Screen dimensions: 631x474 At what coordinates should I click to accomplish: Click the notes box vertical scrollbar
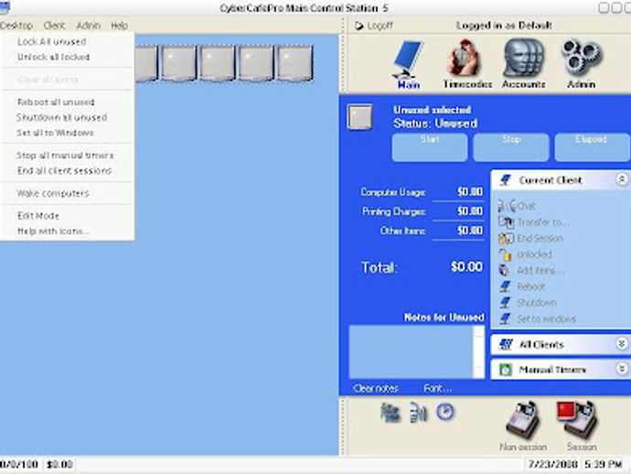tap(479, 352)
